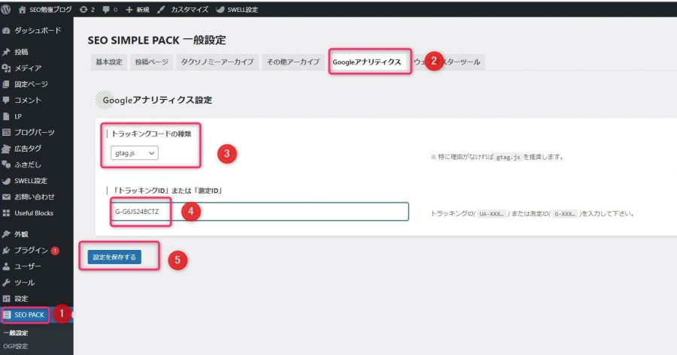Click the コメント menu label
677x355 pixels.
[x=28, y=100]
